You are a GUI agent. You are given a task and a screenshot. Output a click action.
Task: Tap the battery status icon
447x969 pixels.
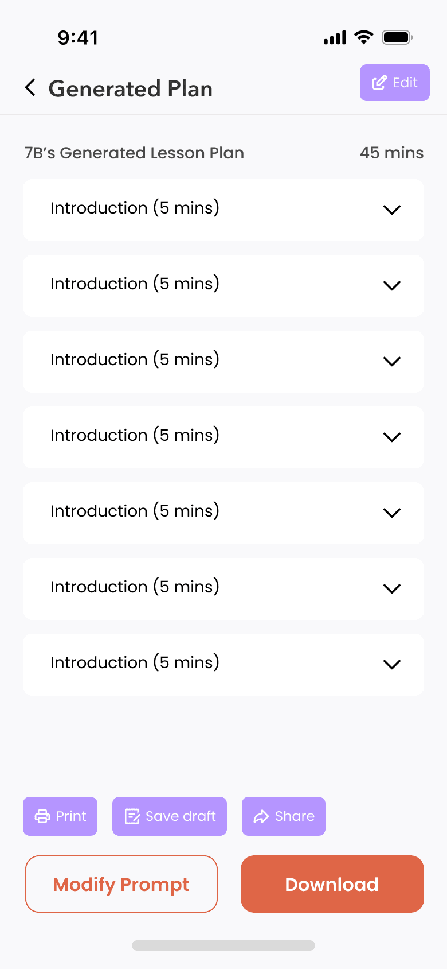[398, 38]
